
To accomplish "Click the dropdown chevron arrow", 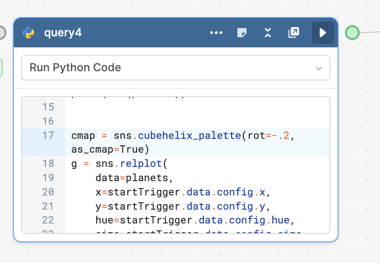I will [x=319, y=69].
